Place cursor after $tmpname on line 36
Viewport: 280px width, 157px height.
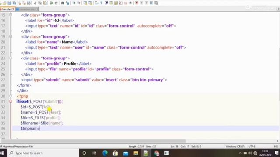pyautogui.click(x=40, y=128)
